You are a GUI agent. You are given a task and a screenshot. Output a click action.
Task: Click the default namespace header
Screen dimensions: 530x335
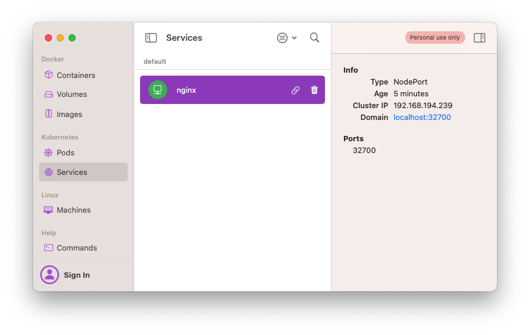(x=155, y=61)
